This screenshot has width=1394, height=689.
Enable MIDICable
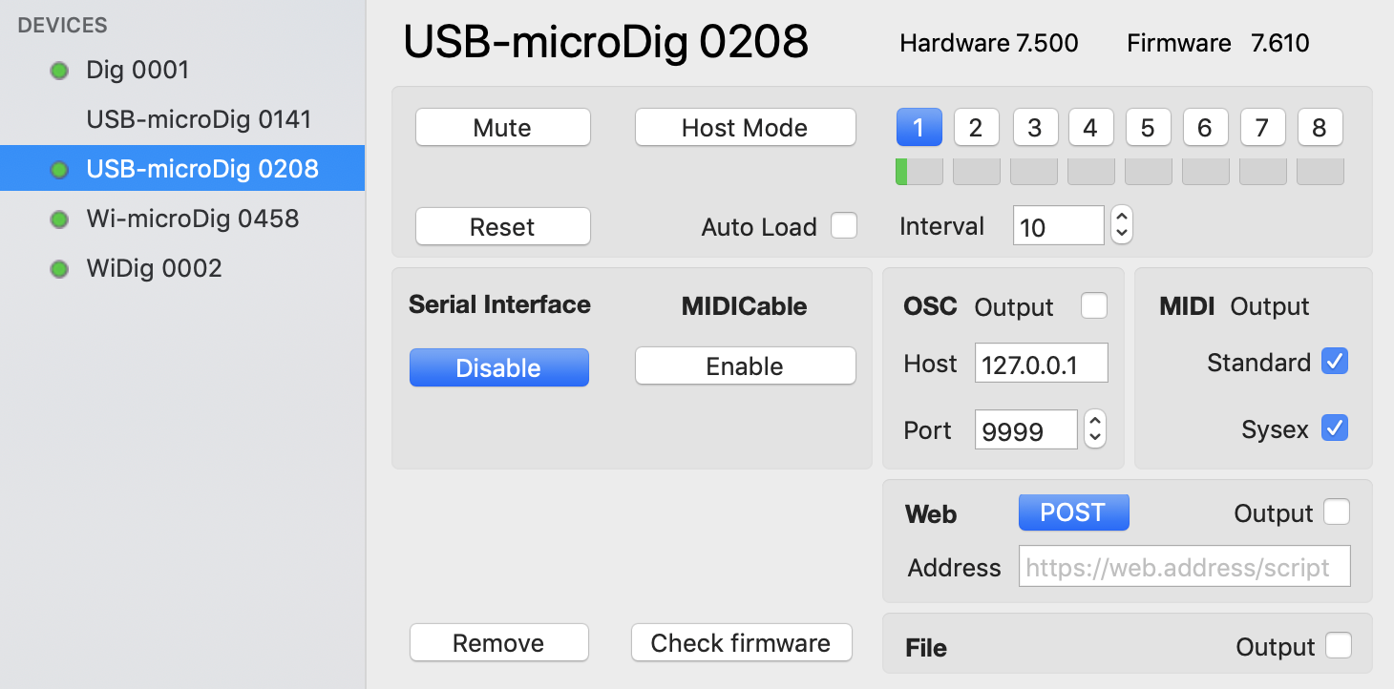click(x=745, y=365)
